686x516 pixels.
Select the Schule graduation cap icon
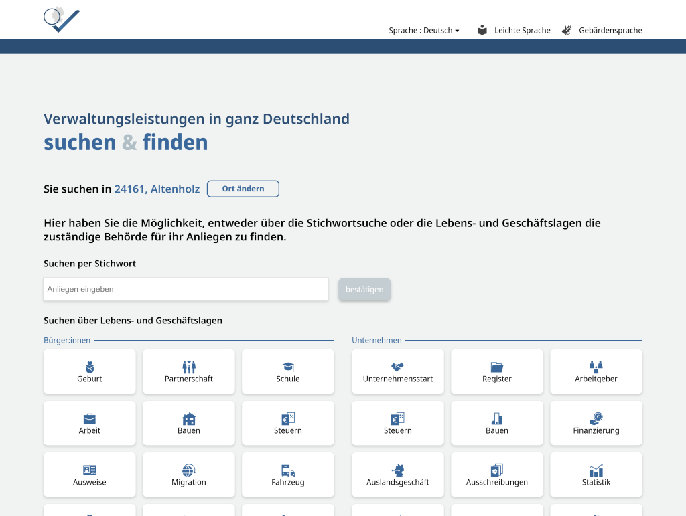(288, 367)
